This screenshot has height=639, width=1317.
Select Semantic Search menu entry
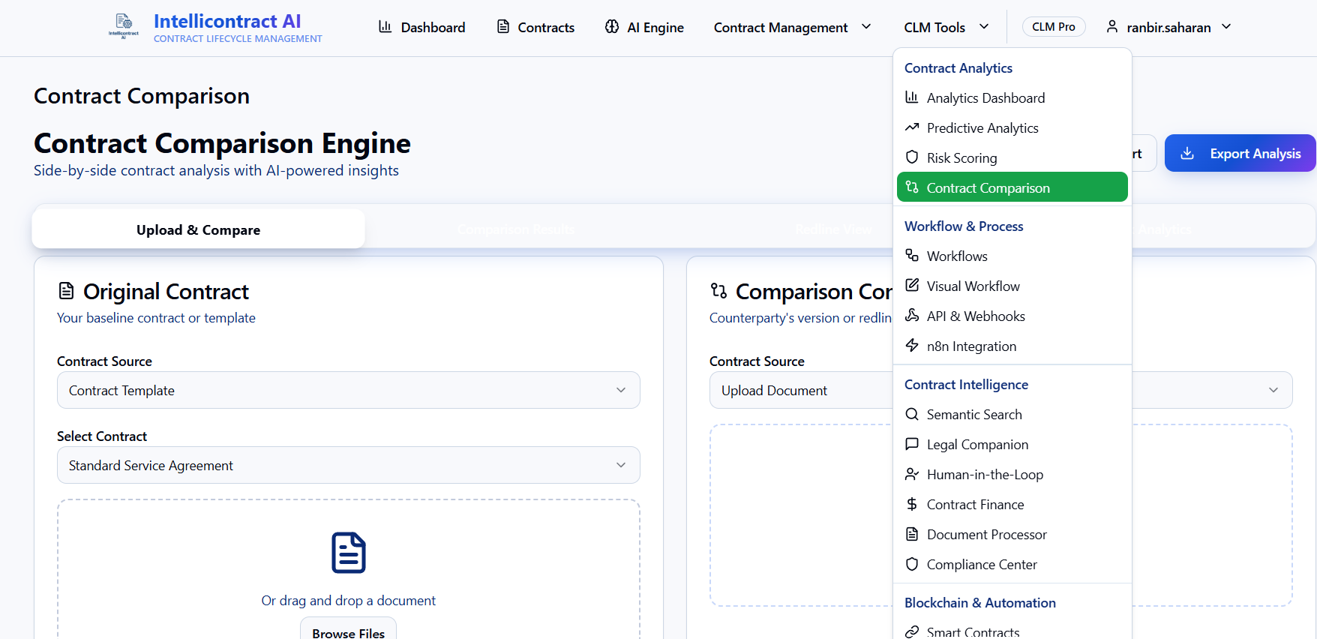coord(1012,414)
